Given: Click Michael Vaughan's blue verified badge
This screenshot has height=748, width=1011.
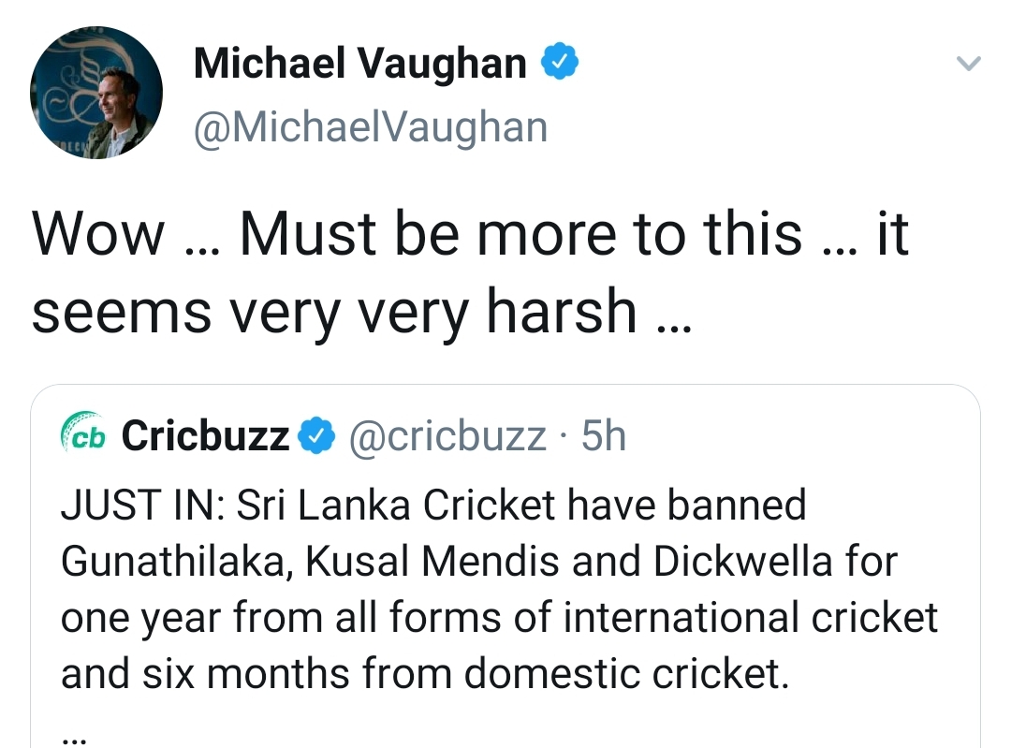Looking at the screenshot, I should pos(559,61).
